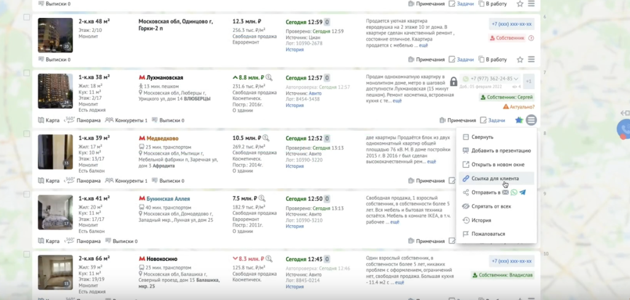Expand description with ещё in the Новокосино listing
The image size is (630, 300).
(399, 283)
